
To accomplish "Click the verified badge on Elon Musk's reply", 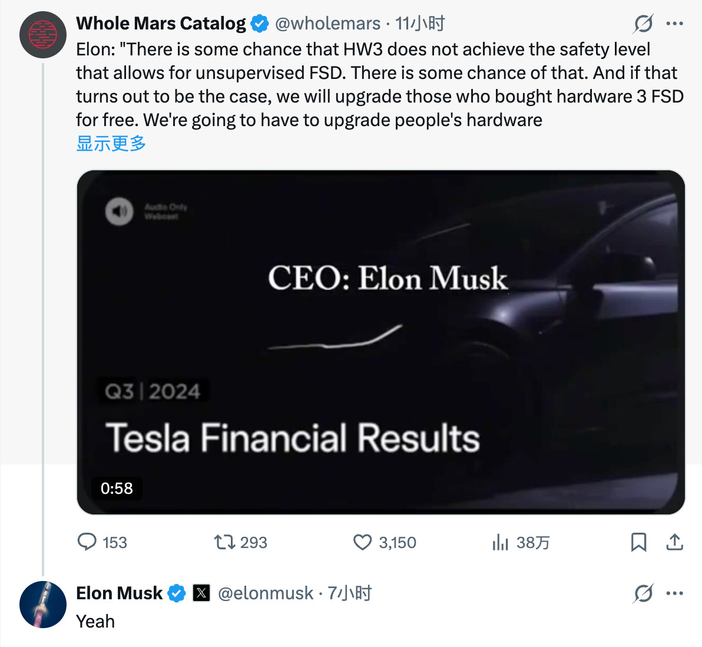I will [x=178, y=594].
